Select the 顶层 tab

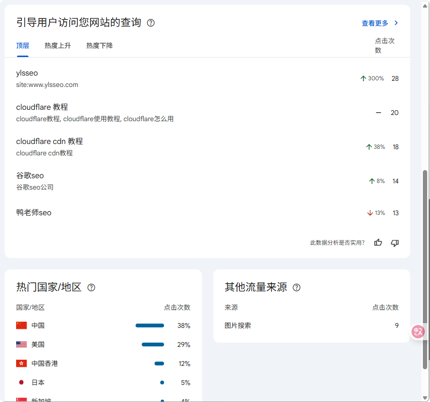(22, 46)
